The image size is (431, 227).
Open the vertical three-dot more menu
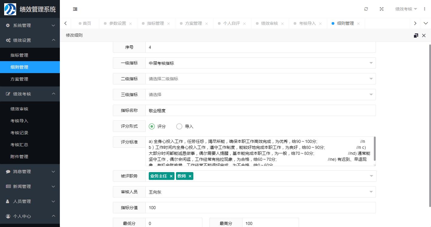coord(424,9)
